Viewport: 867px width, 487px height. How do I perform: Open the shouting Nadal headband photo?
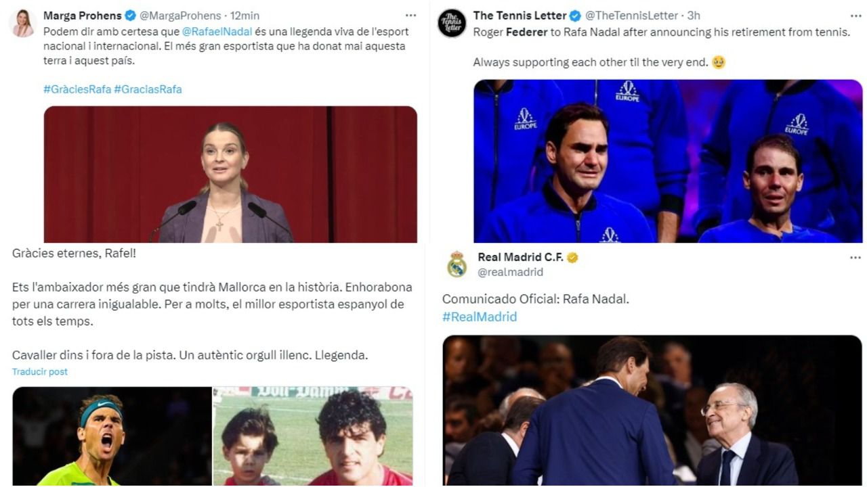[x=112, y=436]
